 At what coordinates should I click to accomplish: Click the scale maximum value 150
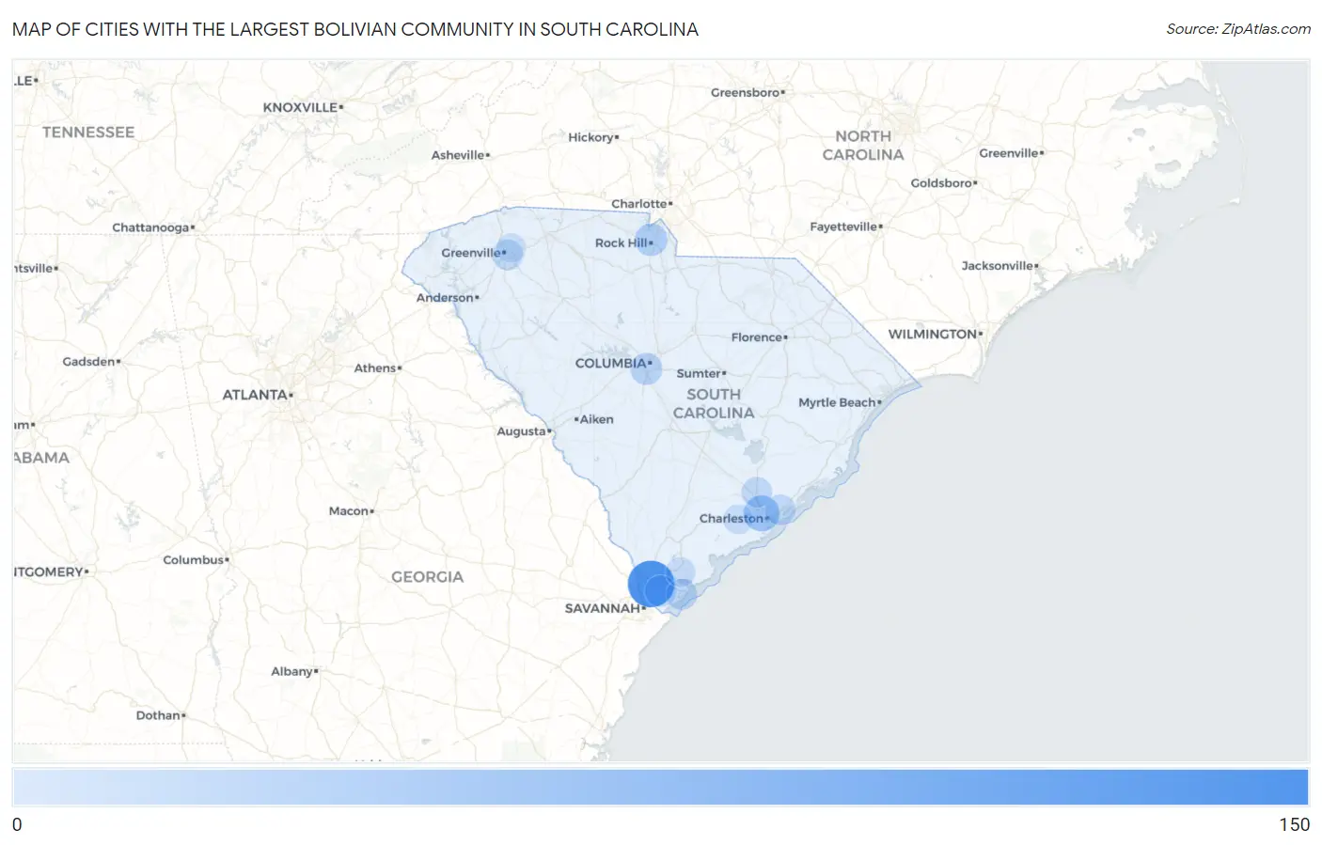[1294, 824]
